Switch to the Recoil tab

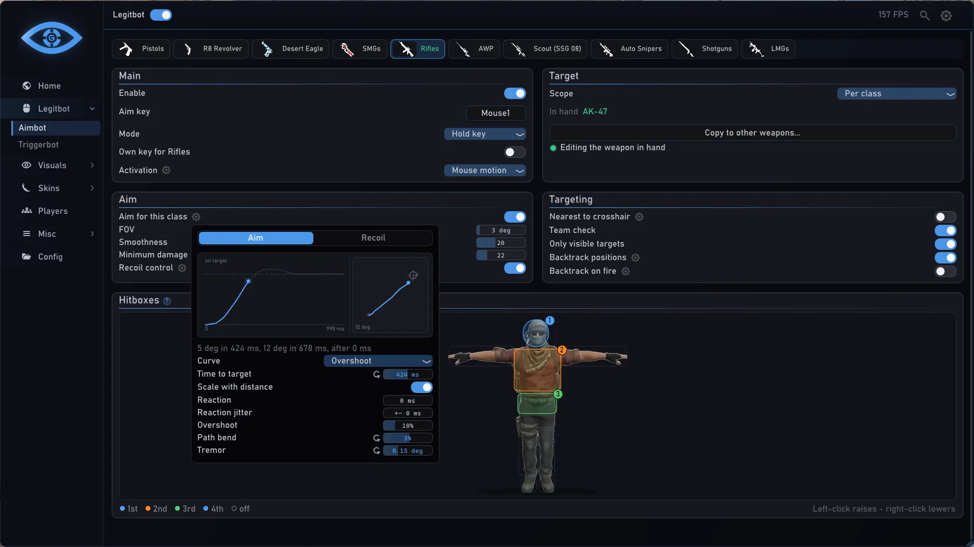click(373, 238)
